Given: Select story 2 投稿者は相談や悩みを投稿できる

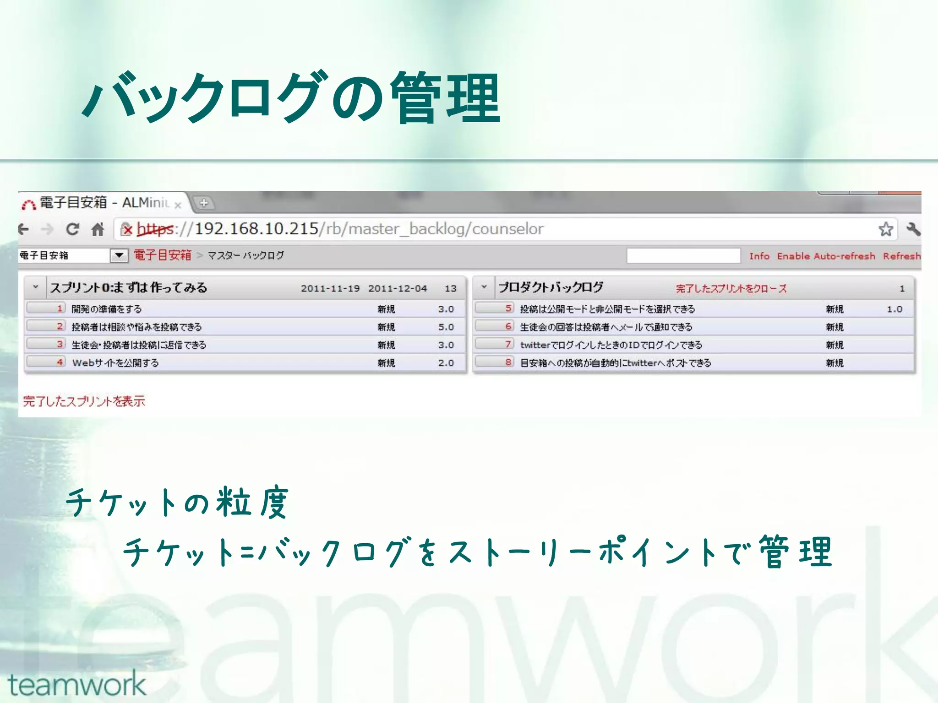Looking at the screenshot, I should point(136,327).
